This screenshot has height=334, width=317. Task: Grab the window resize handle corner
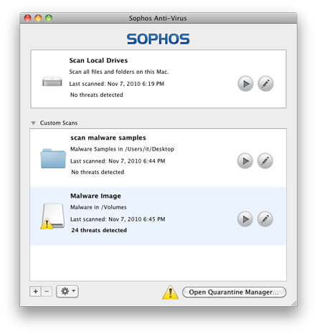pyautogui.click(x=294, y=302)
